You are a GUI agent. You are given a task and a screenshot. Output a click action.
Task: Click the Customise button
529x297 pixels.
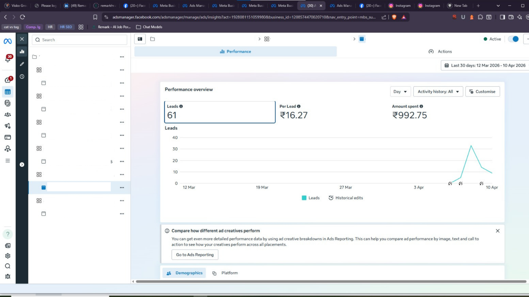(x=482, y=91)
